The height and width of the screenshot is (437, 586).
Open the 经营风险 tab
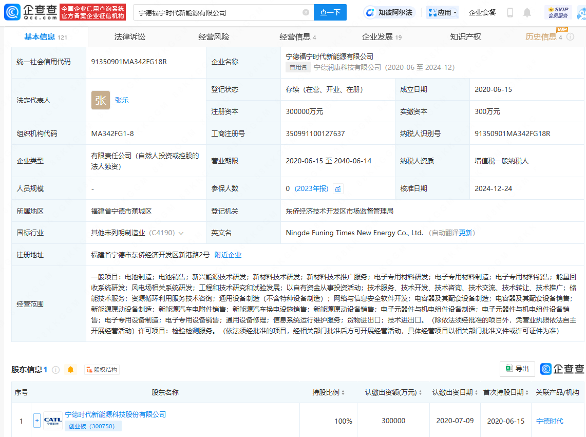pos(214,37)
